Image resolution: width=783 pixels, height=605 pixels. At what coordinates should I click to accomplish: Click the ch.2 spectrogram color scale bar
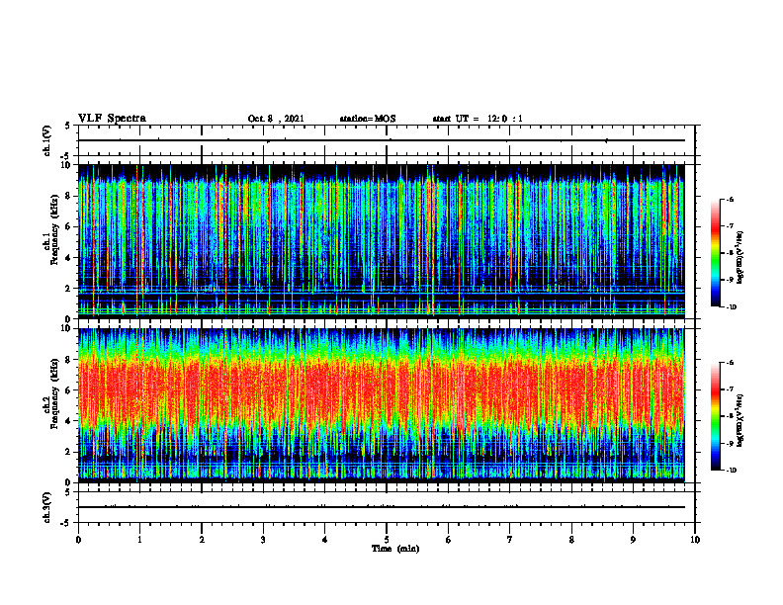[715, 416]
